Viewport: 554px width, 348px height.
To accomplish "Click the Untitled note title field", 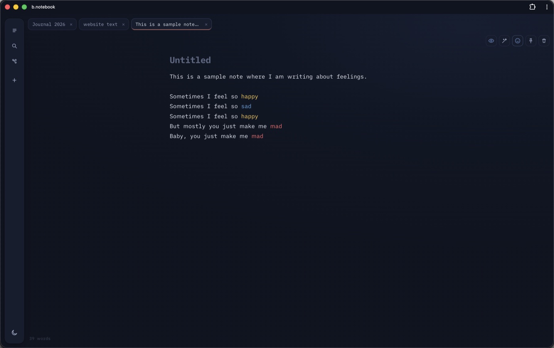I will coord(190,60).
